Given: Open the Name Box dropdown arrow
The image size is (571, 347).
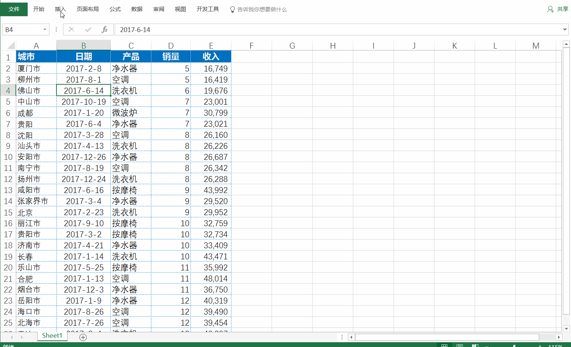Looking at the screenshot, I should [x=45, y=29].
